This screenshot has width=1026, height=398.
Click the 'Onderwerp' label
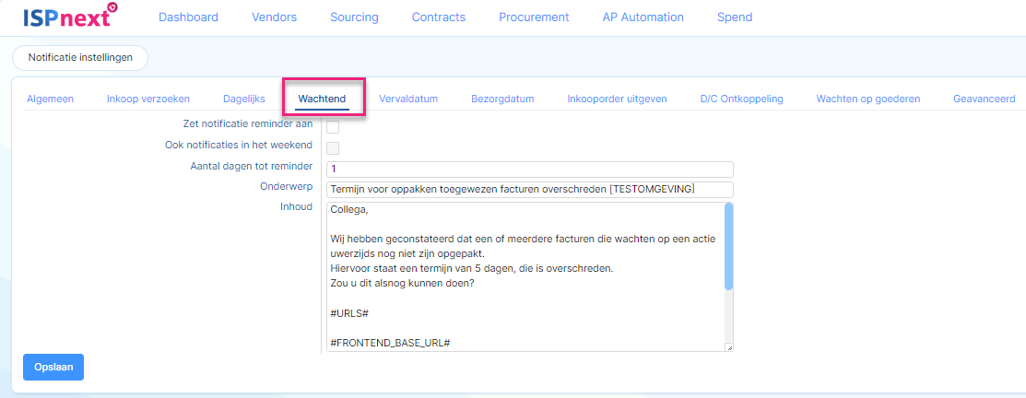(x=287, y=186)
